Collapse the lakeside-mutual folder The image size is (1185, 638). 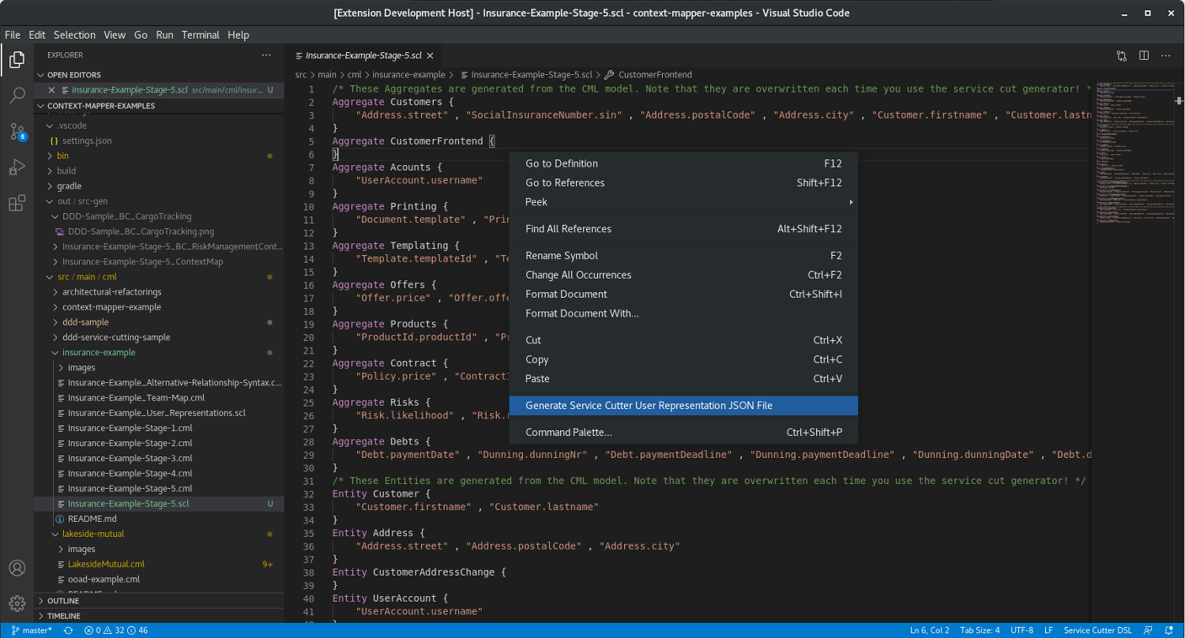coord(93,534)
